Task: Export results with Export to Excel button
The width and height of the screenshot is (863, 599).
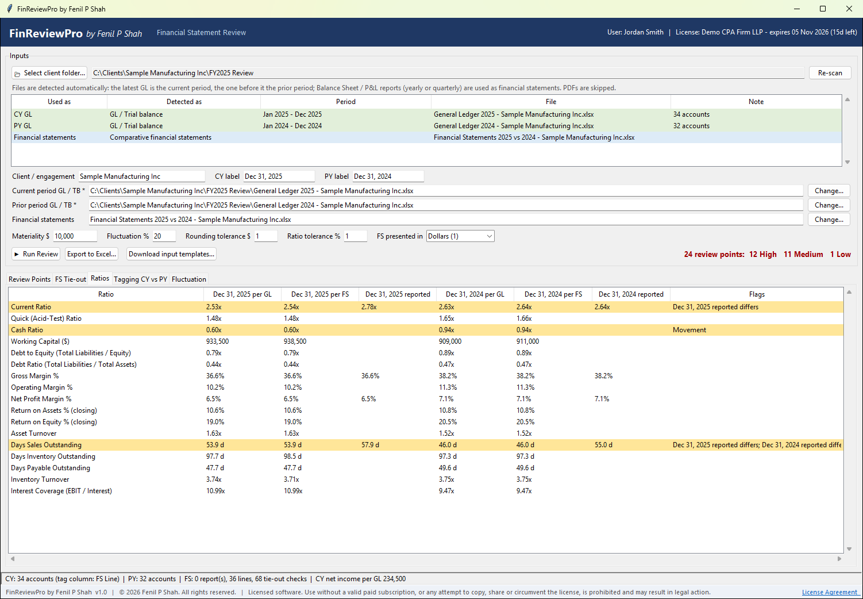Action: tap(92, 254)
